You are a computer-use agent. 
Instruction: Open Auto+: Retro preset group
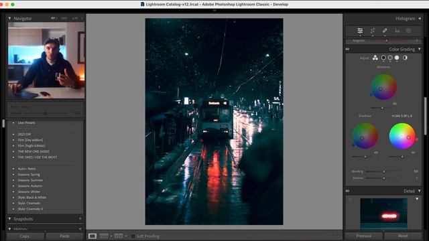(27, 169)
